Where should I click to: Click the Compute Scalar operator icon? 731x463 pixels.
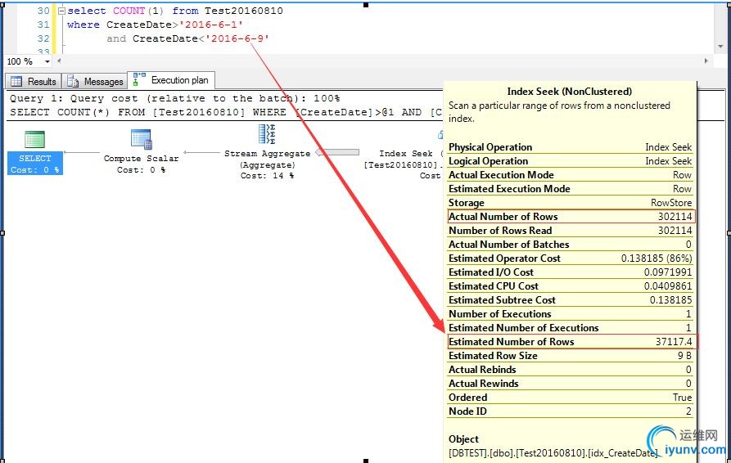(142, 139)
